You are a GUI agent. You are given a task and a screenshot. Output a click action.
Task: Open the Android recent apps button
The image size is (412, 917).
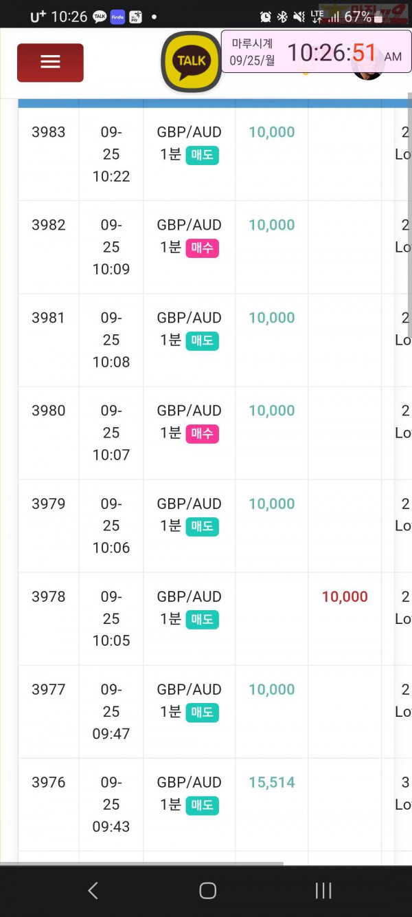click(323, 891)
